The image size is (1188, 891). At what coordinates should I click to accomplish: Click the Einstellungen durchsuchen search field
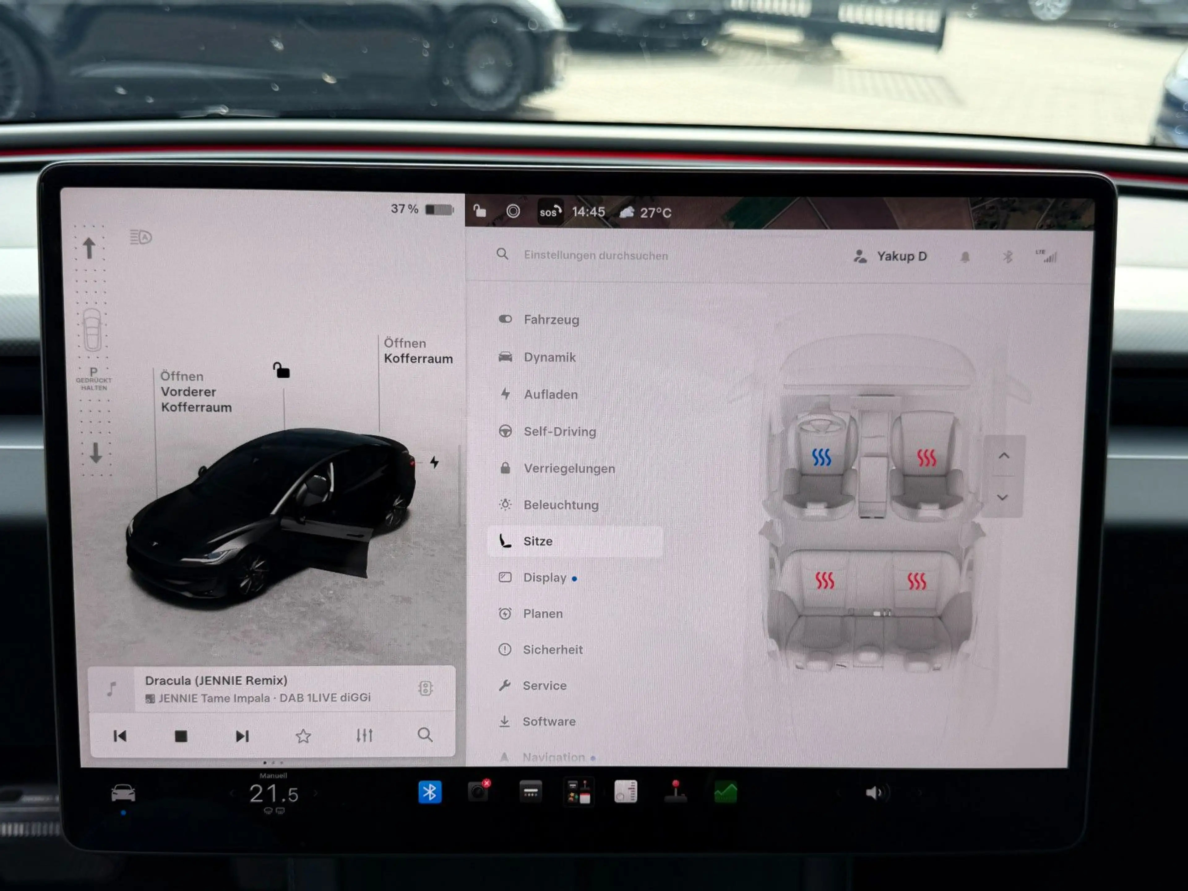(x=596, y=255)
